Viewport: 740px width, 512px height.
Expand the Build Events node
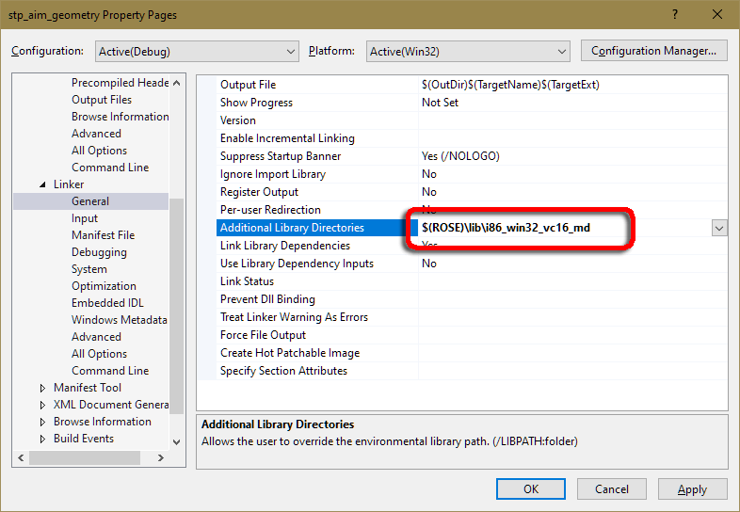42,439
